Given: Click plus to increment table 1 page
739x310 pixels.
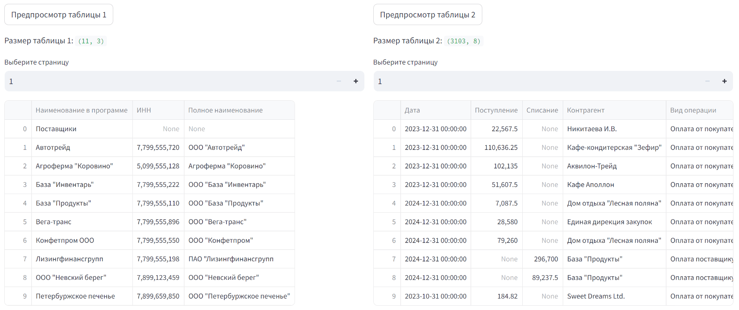Looking at the screenshot, I should pyautogui.click(x=355, y=81).
